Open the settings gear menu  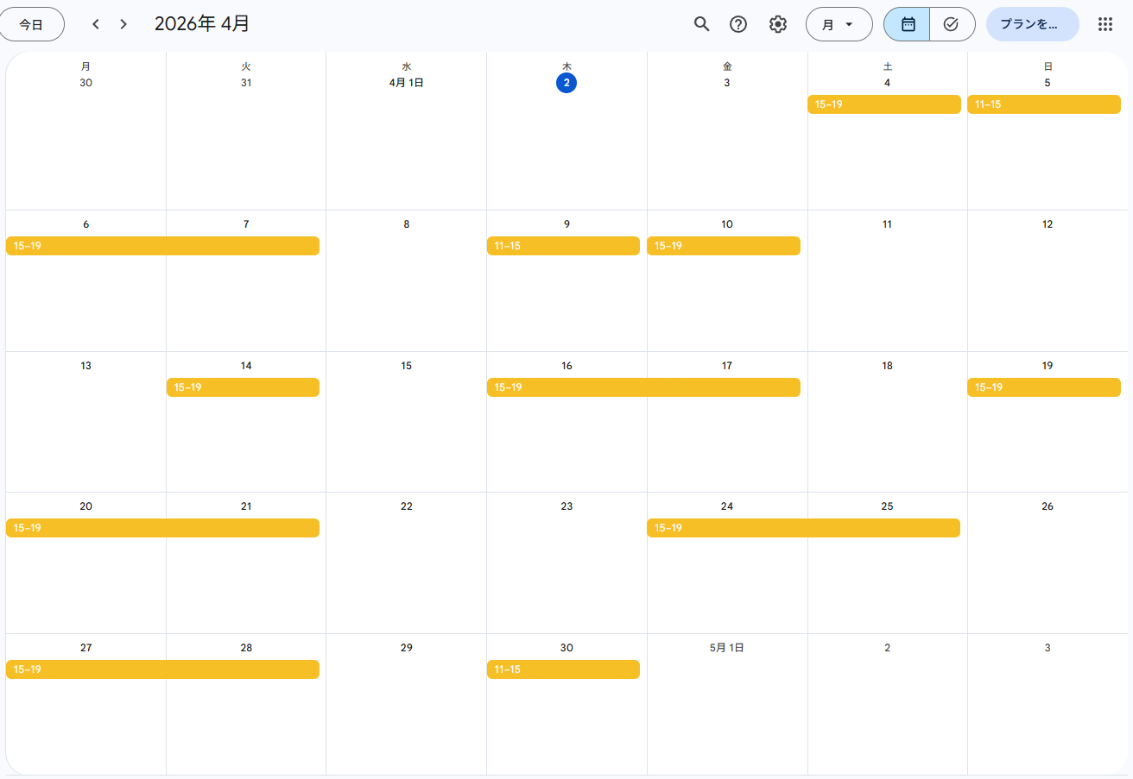coord(778,24)
